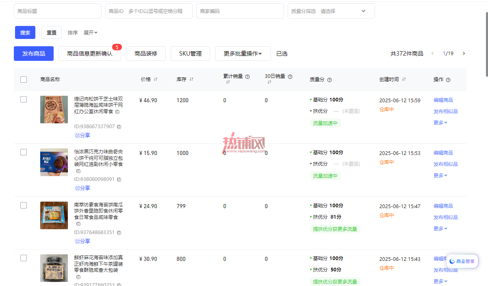The image size is (488, 286).
Task: Open 商品装修 section
Action: [x=146, y=54]
